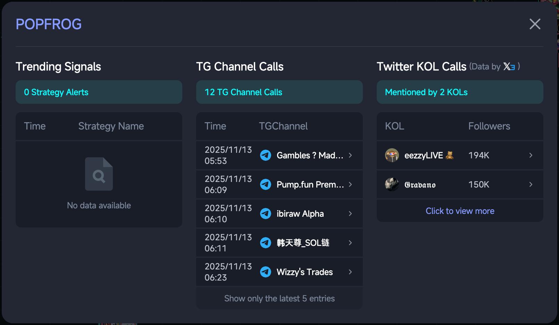The height and width of the screenshot is (325, 559).
Task: Click Telegram icon next to 韩天尊_SOL链
Action: 266,243
